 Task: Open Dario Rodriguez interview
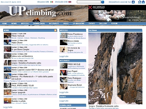click(x=74, y=78)
